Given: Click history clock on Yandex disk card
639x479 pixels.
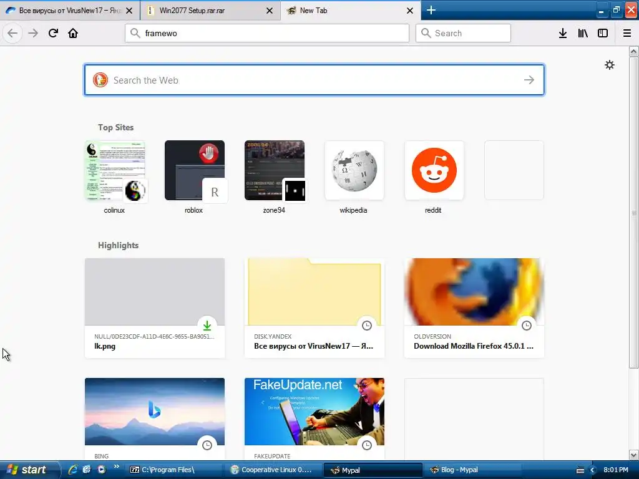Looking at the screenshot, I should click(367, 325).
